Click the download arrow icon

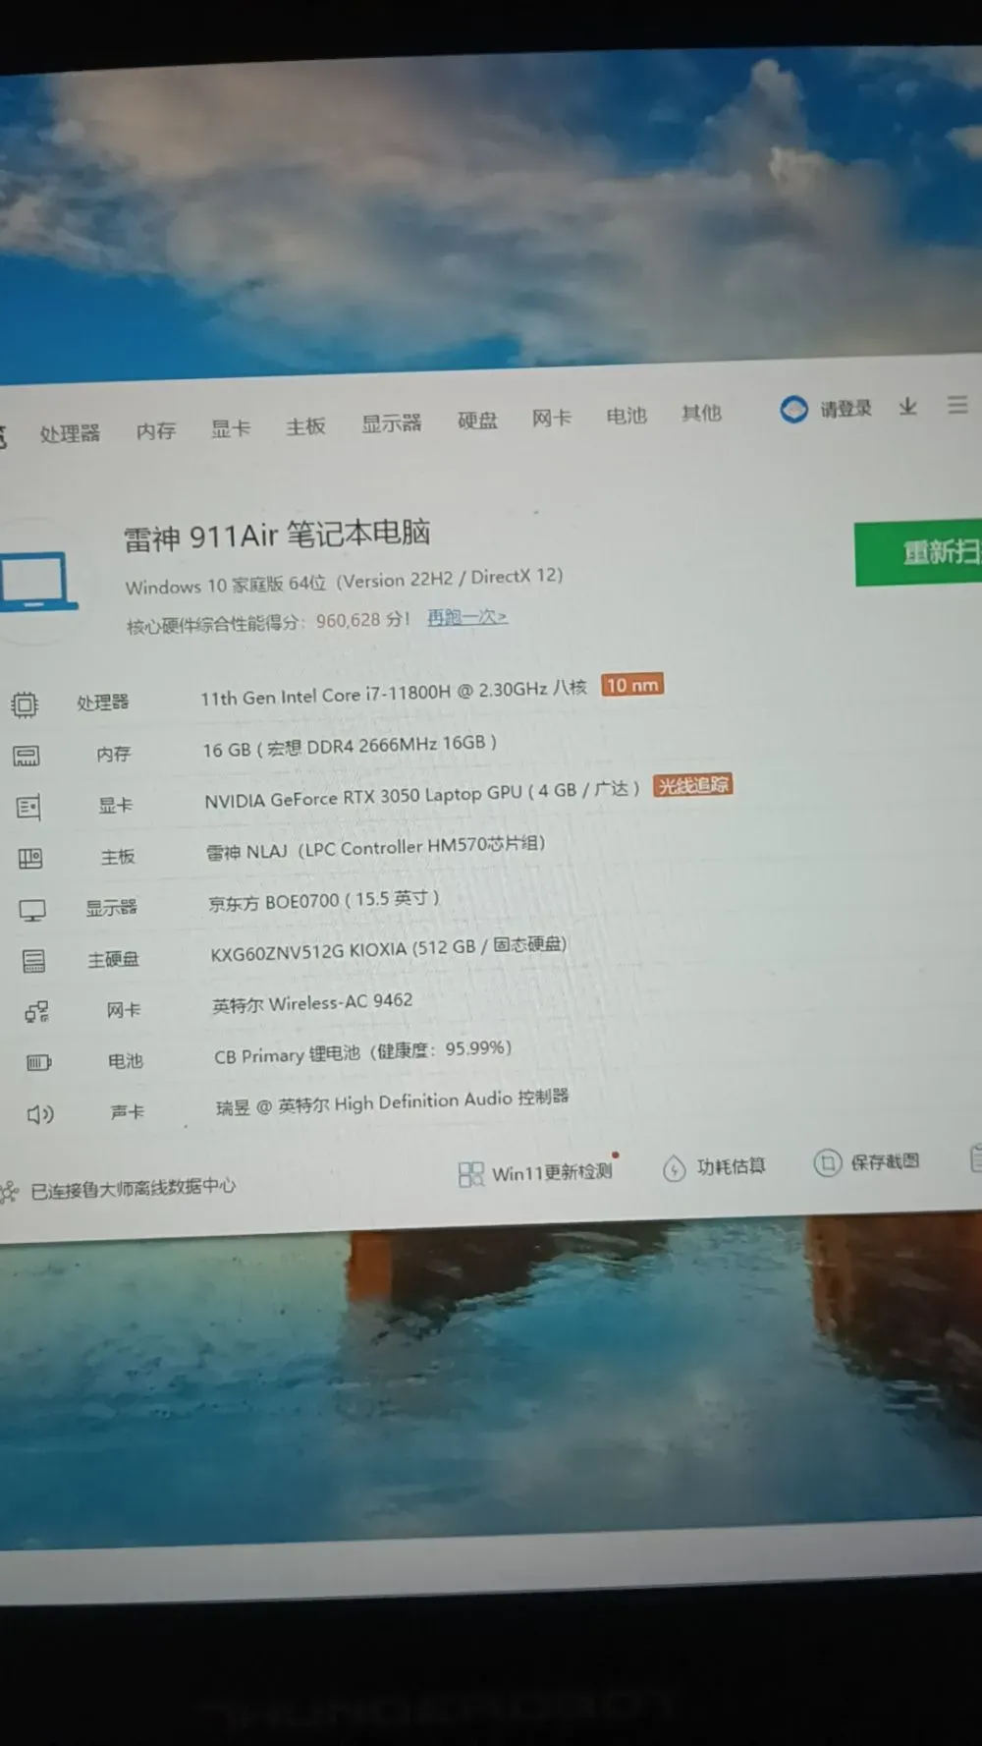tap(908, 406)
